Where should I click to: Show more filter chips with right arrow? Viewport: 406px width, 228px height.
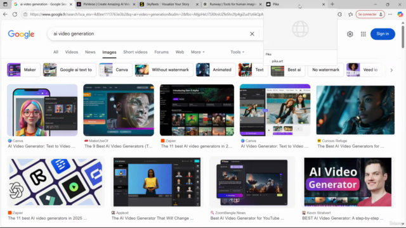(391, 70)
